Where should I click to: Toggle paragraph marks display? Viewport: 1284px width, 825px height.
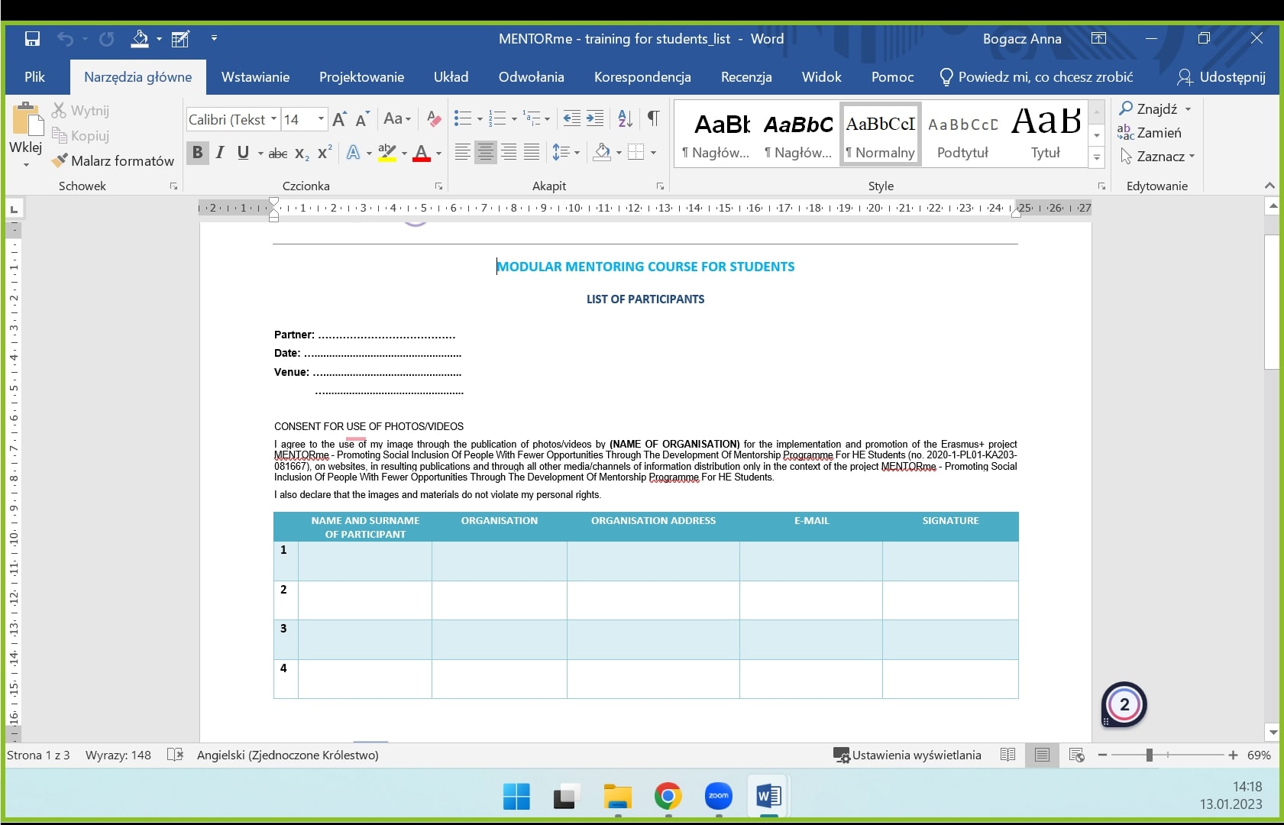653,118
